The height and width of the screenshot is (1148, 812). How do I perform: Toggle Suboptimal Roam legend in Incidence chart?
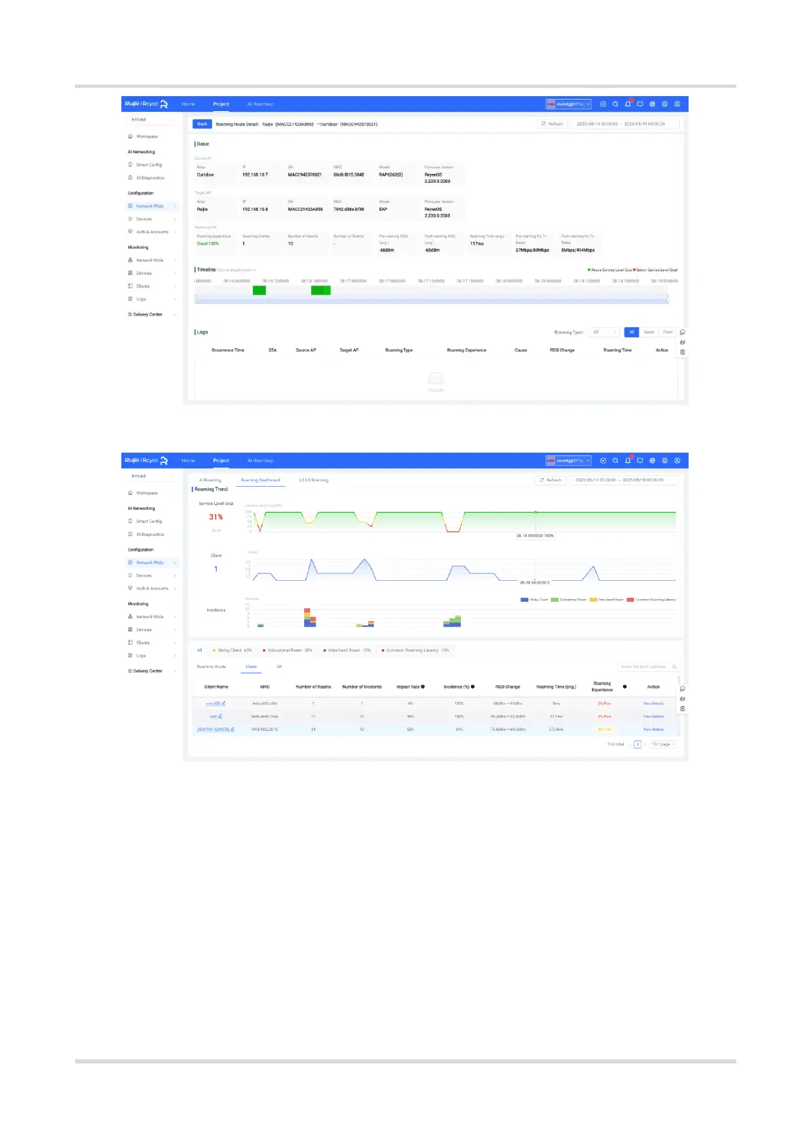(x=569, y=600)
